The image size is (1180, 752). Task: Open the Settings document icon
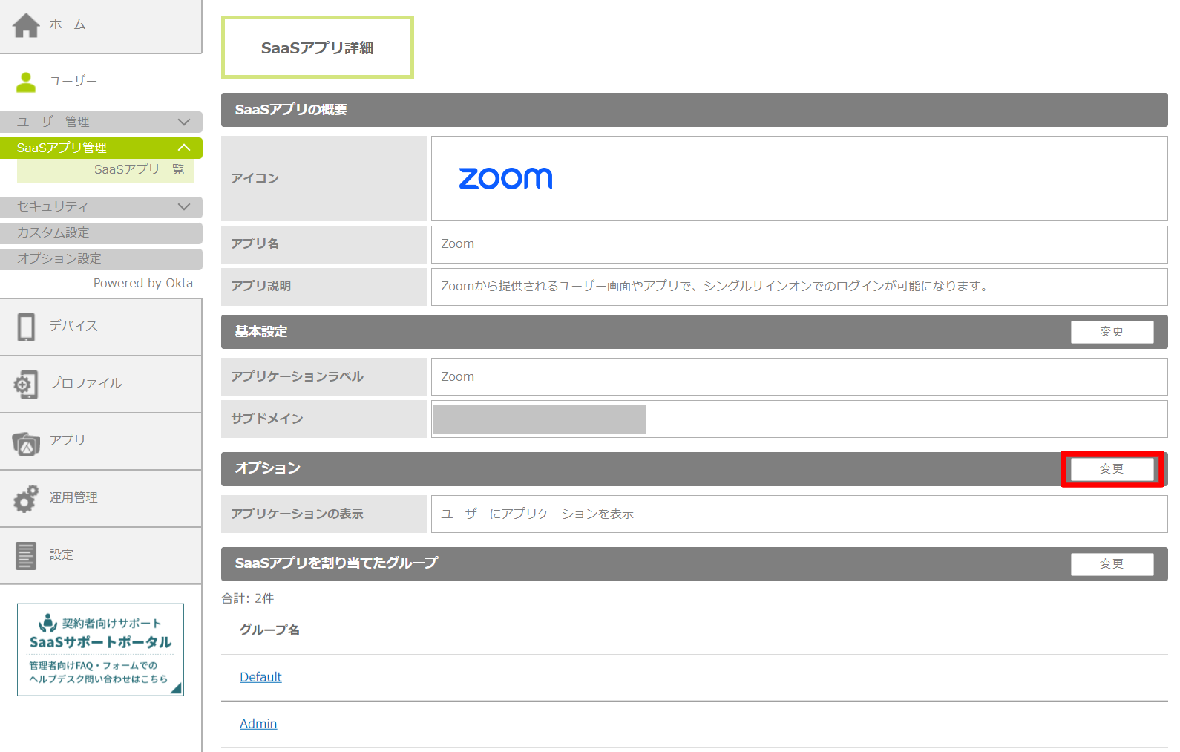pyautogui.click(x=26, y=555)
